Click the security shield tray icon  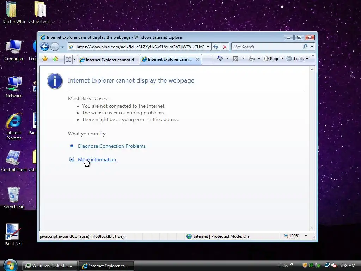pyautogui.click(x=305, y=265)
